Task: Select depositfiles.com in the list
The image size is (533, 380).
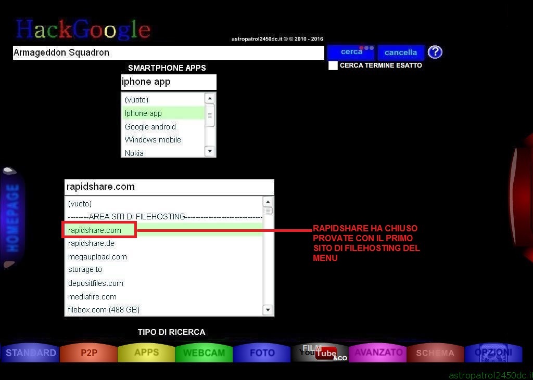Action: (x=164, y=283)
